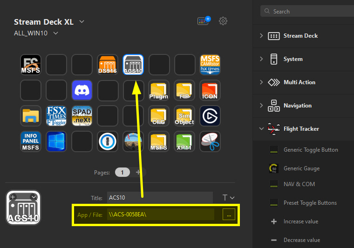The width and height of the screenshot is (354, 248).
Task: Open Stream Deck settings gear
Action: 223,21
